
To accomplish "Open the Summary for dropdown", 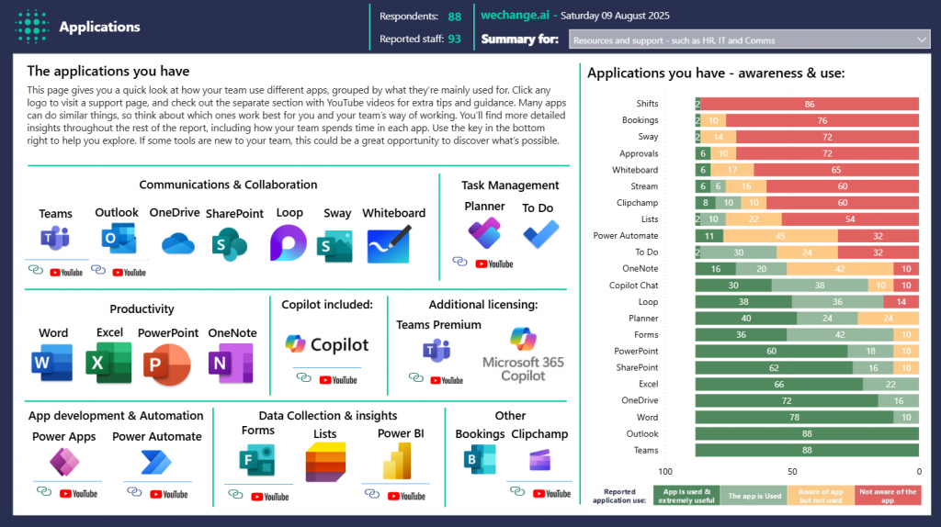I will [750, 40].
